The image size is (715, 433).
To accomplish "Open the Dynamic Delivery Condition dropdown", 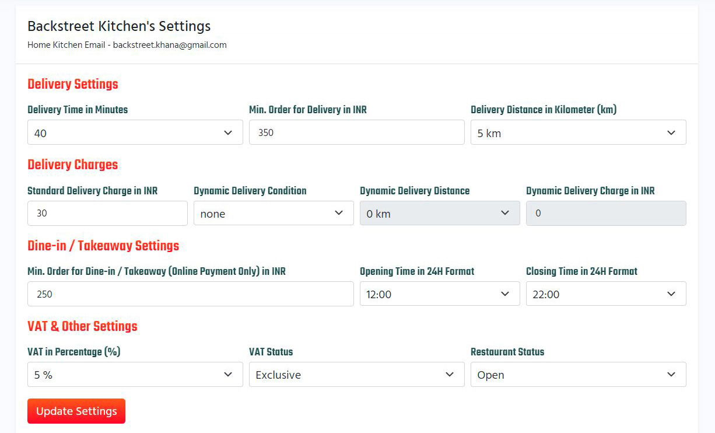I will (x=274, y=214).
